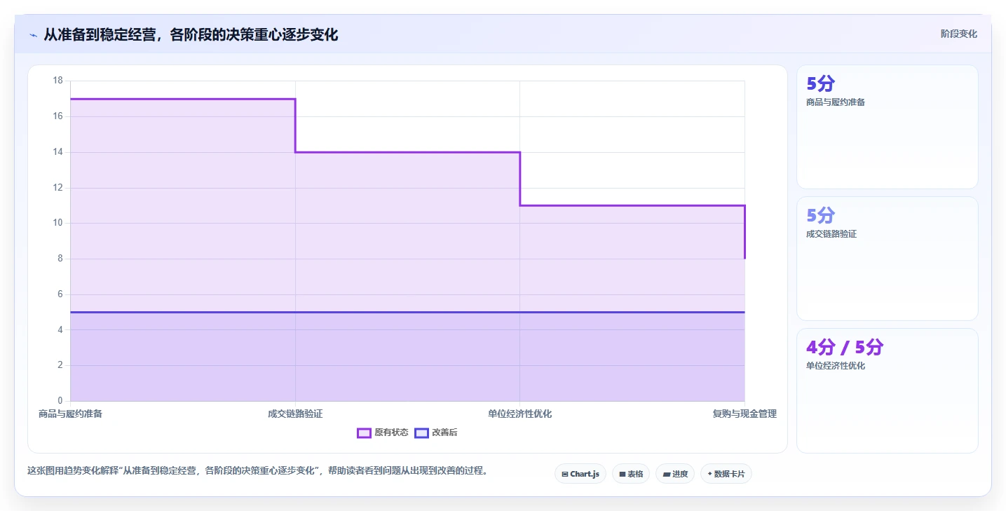Click the description text below the chart

pos(257,470)
